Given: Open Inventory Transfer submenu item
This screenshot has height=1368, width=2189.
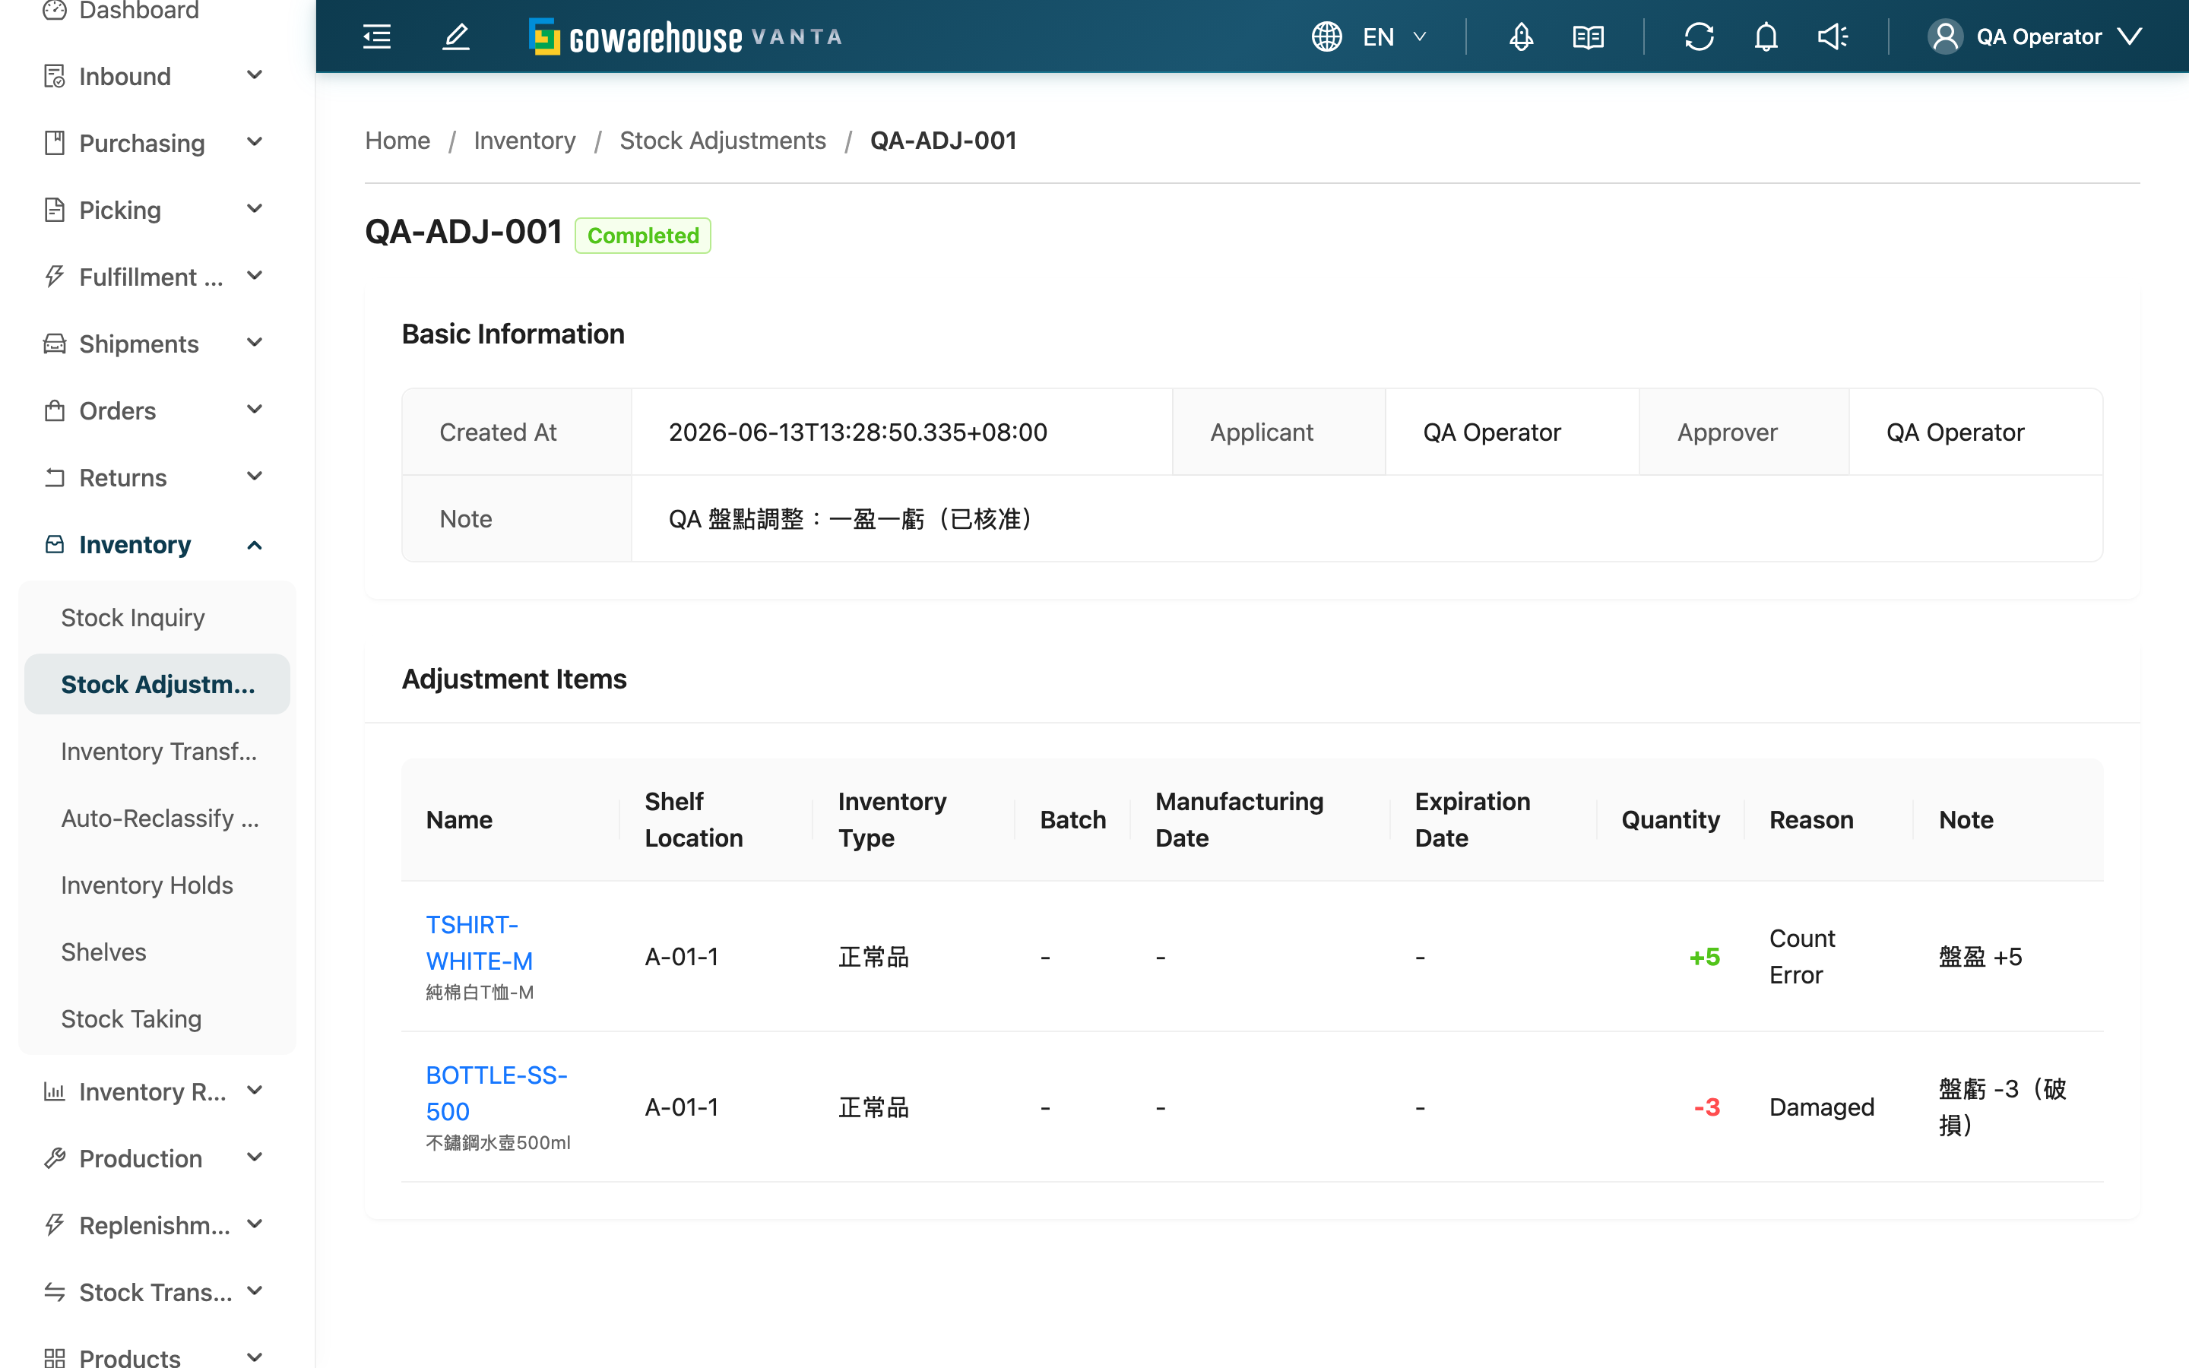Looking at the screenshot, I should 157,751.
